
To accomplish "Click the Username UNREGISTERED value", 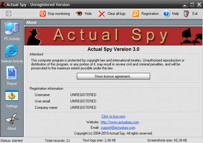I will pyautogui.click(x=83, y=95).
